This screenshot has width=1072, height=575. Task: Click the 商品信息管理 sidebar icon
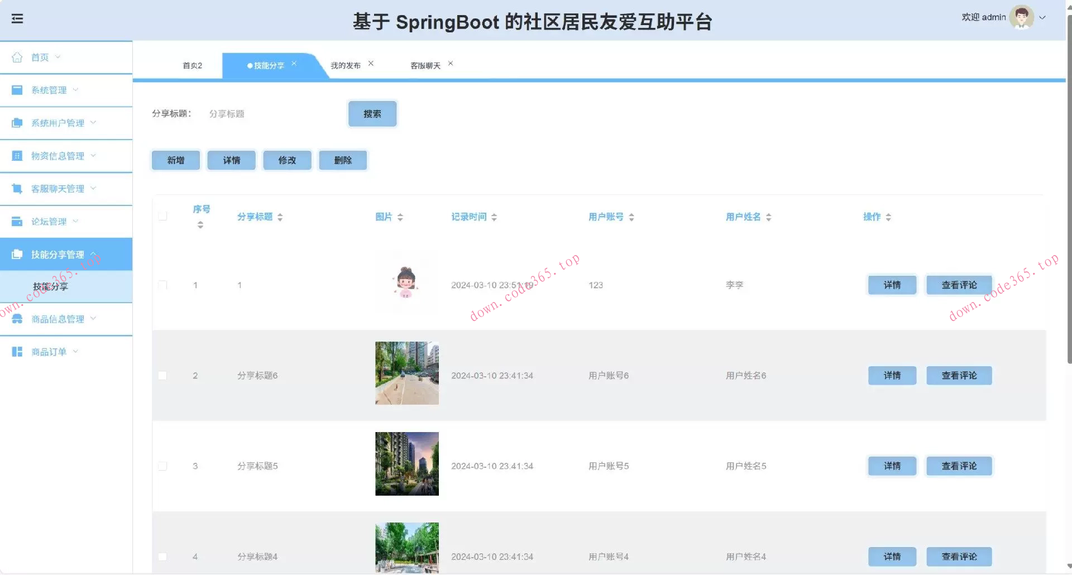(x=17, y=319)
